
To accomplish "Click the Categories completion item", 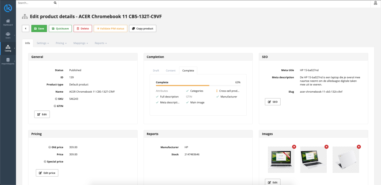I will point(194,91).
